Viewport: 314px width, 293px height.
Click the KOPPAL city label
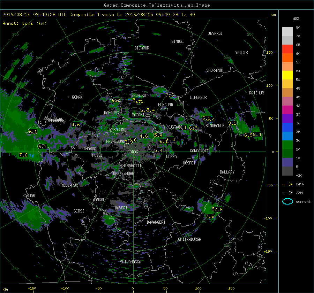172,157
